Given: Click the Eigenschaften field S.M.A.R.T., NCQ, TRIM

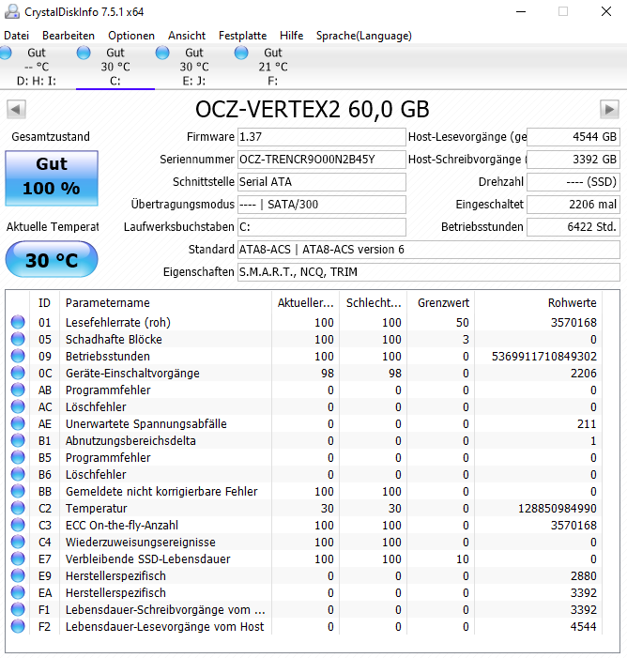Looking at the screenshot, I should 429,272.
